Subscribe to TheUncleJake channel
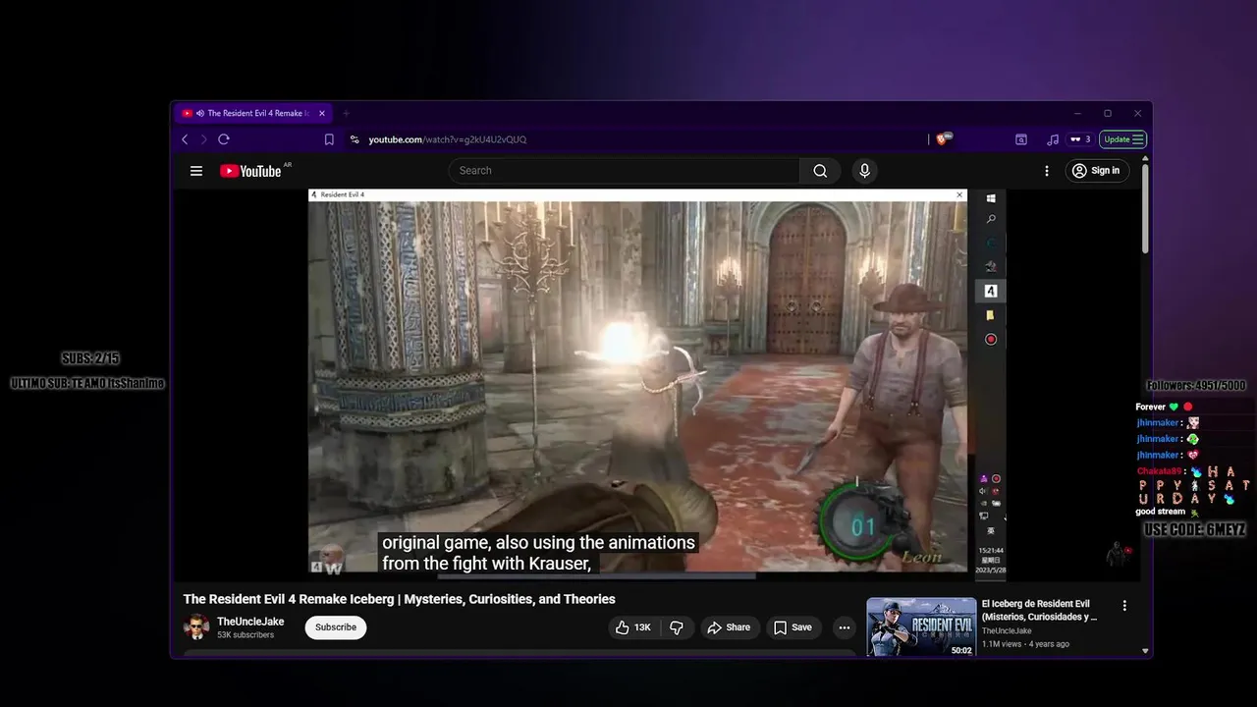 click(336, 627)
